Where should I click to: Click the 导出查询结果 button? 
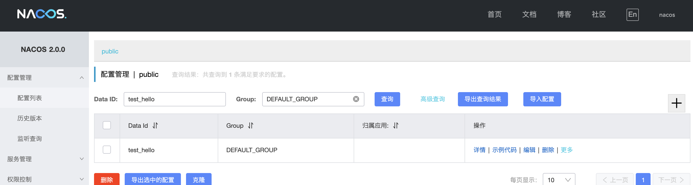[483, 99]
